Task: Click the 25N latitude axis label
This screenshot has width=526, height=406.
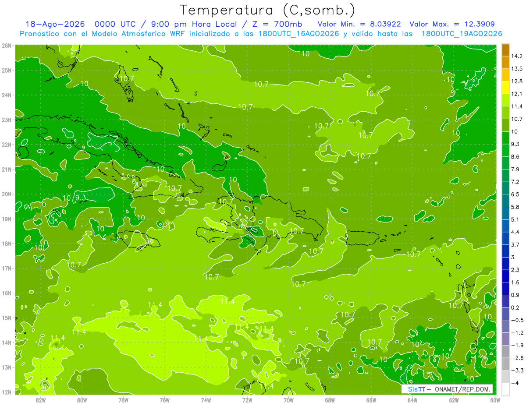Action: (x=7, y=70)
